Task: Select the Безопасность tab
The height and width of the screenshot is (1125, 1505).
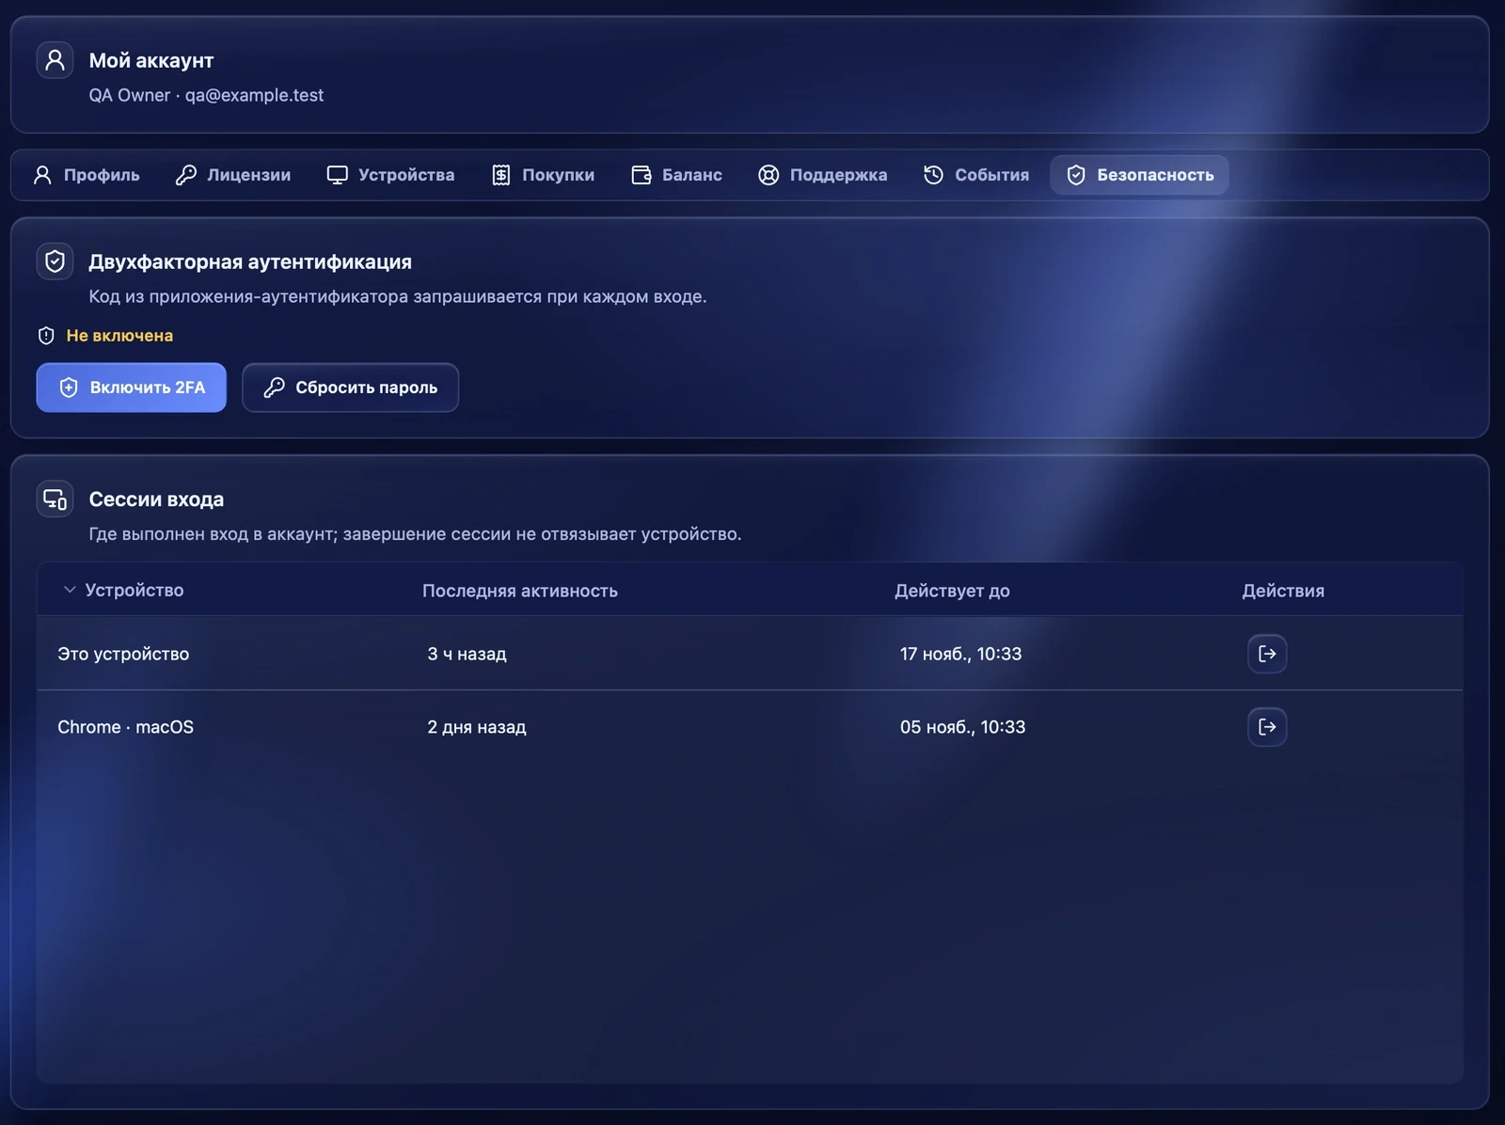Action: pos(1140,175)
